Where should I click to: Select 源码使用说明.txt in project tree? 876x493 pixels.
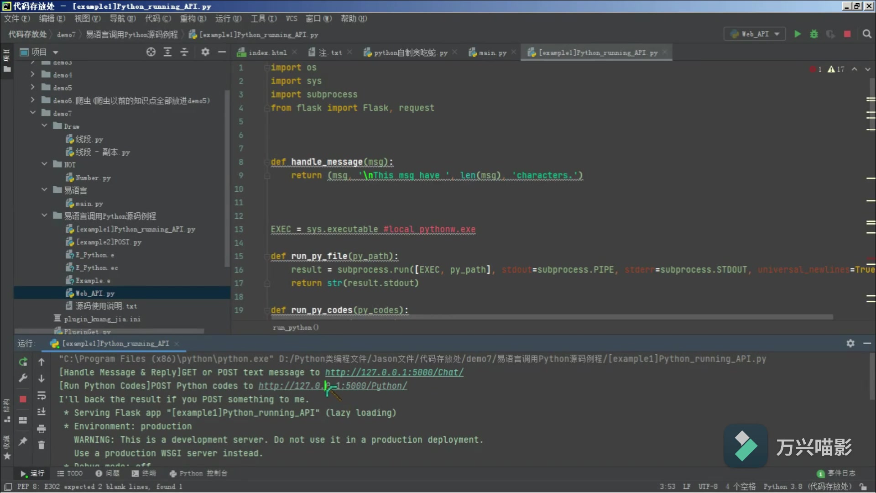(106, 306)
